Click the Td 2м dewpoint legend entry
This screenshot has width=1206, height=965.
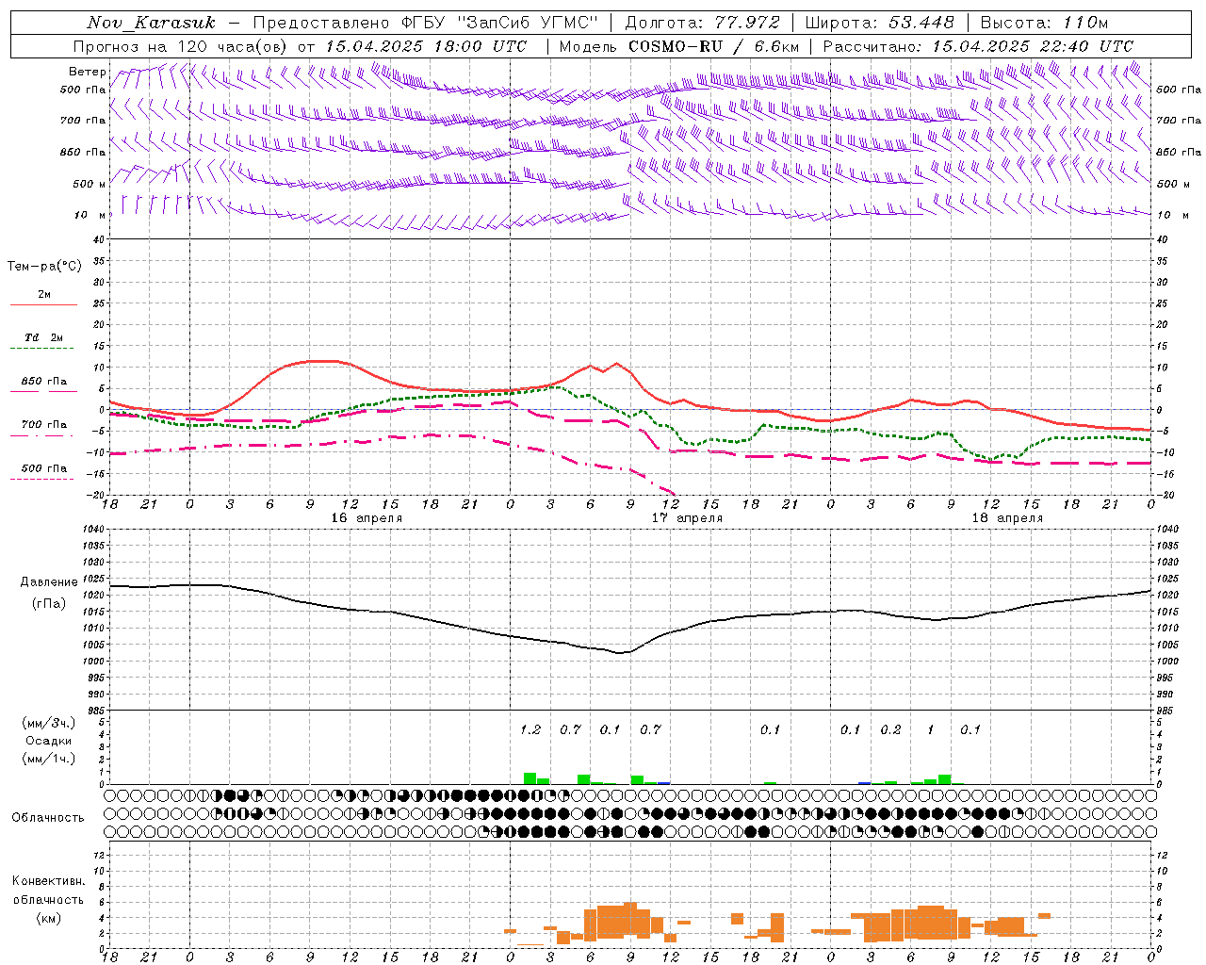click(x=44, y=337)
